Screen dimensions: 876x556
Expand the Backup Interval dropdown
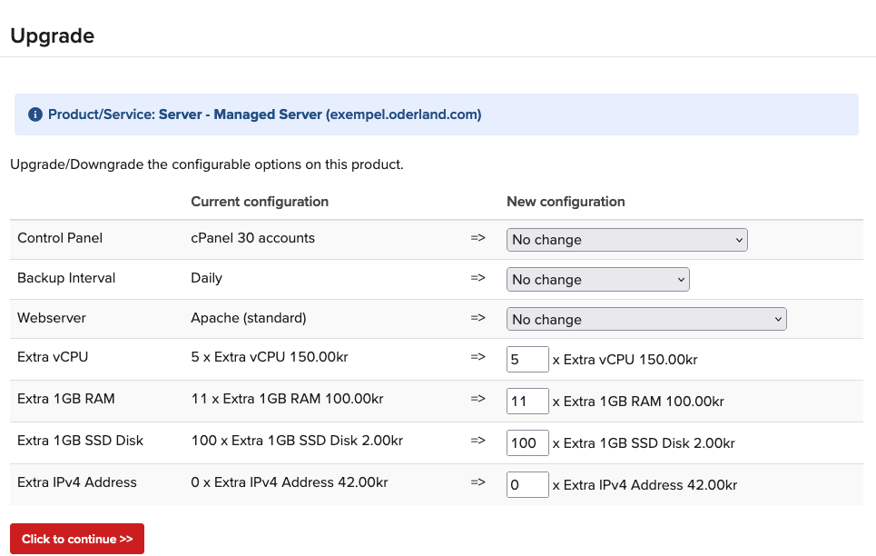[597, 280]
